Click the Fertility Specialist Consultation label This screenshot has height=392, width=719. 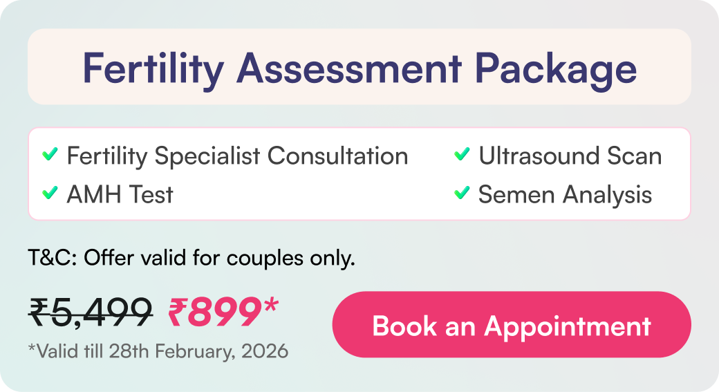pos(237,156)
